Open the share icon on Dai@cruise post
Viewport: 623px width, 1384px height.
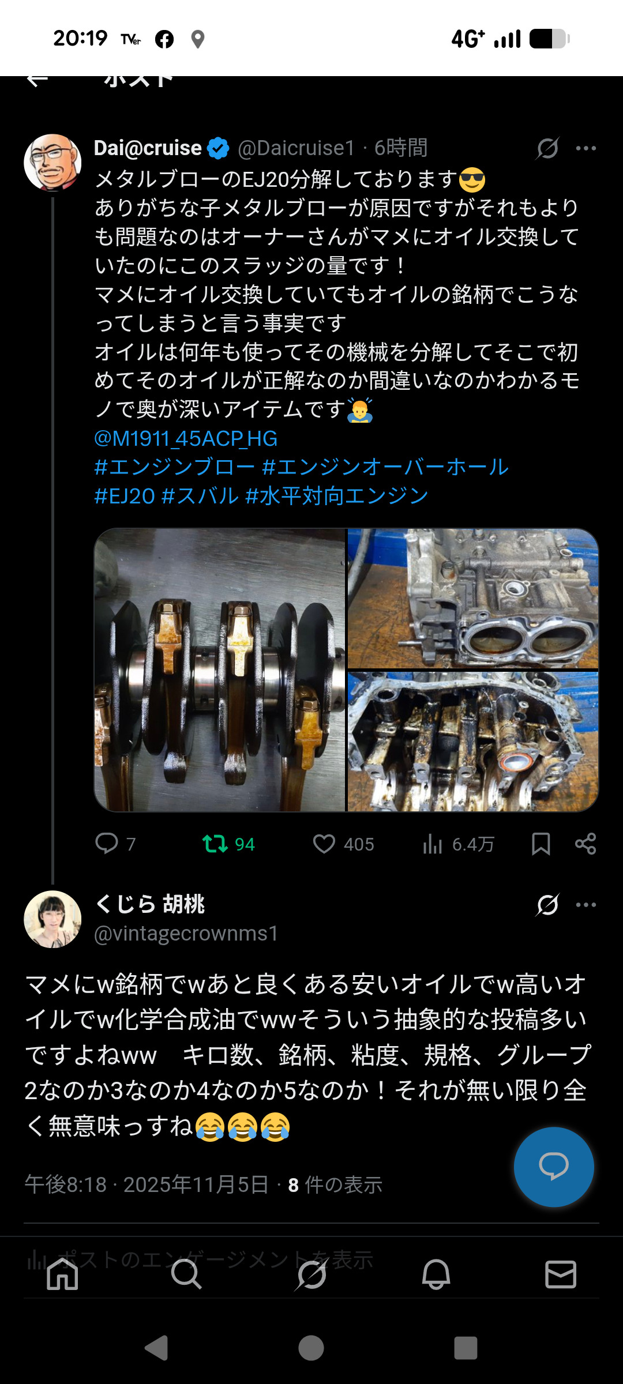point(586,844)
